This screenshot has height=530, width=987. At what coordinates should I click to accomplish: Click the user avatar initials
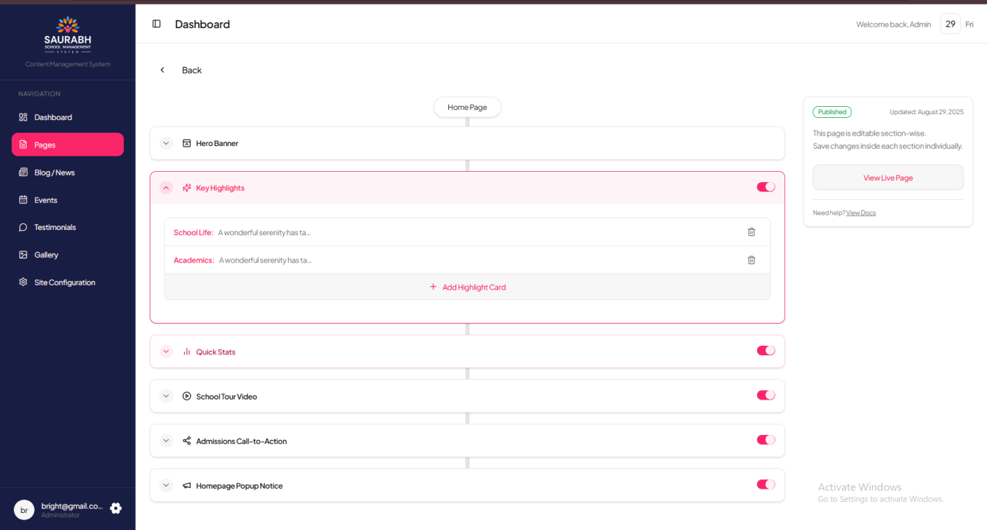[24, 510]
